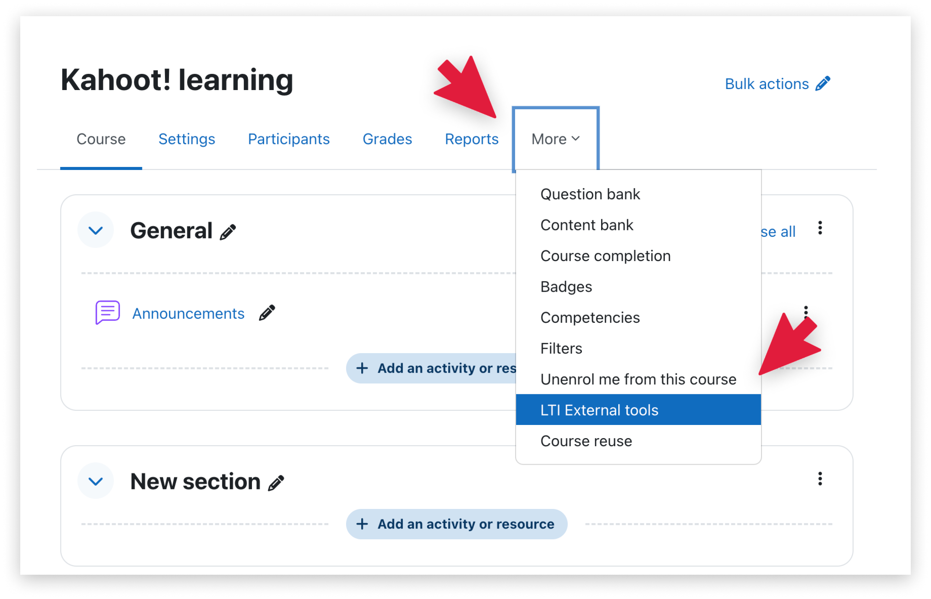Switch to the Participants tab
This screenshot has width=931, height=599.
[289, 139]
